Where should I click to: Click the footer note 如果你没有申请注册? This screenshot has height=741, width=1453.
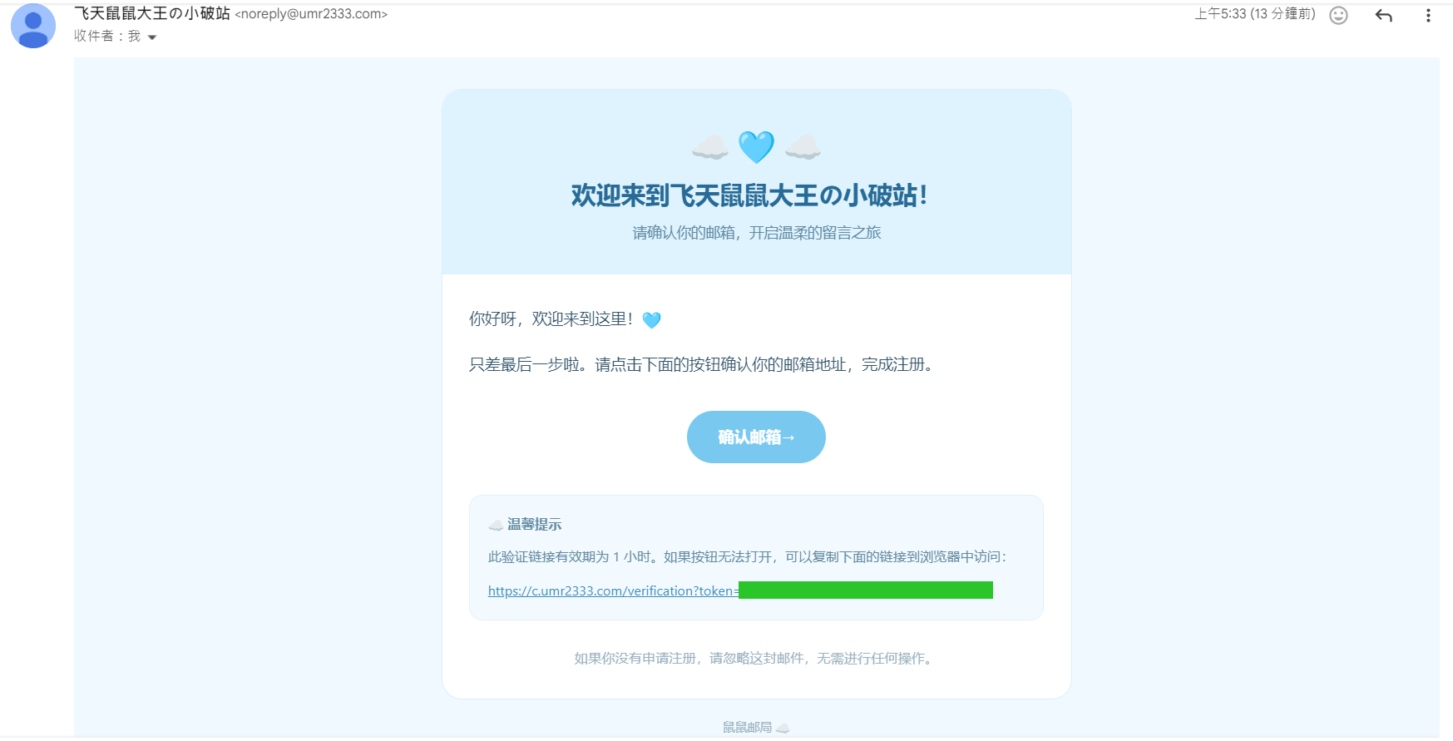755,659
